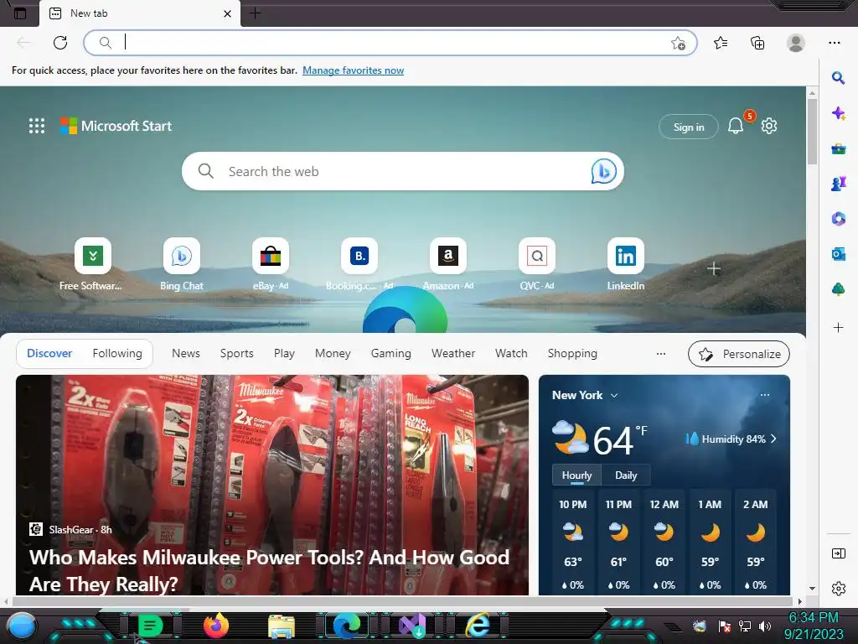858x644 pixels.
Task: Open the QVC quick link tile
Action: click(537, 256)
